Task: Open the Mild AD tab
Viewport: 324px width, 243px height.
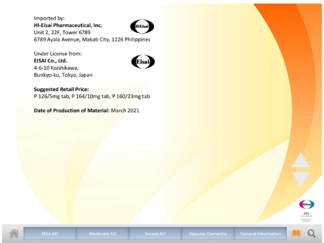Action: (50, 233)
